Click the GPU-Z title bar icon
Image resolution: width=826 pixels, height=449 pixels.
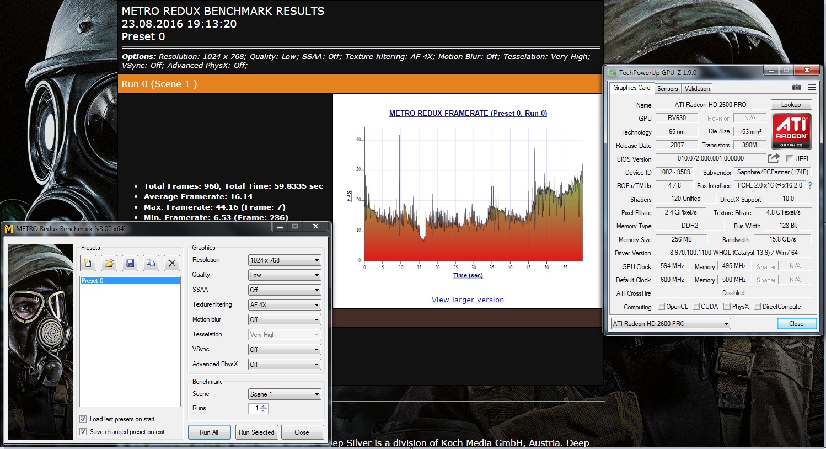[612, 73]
